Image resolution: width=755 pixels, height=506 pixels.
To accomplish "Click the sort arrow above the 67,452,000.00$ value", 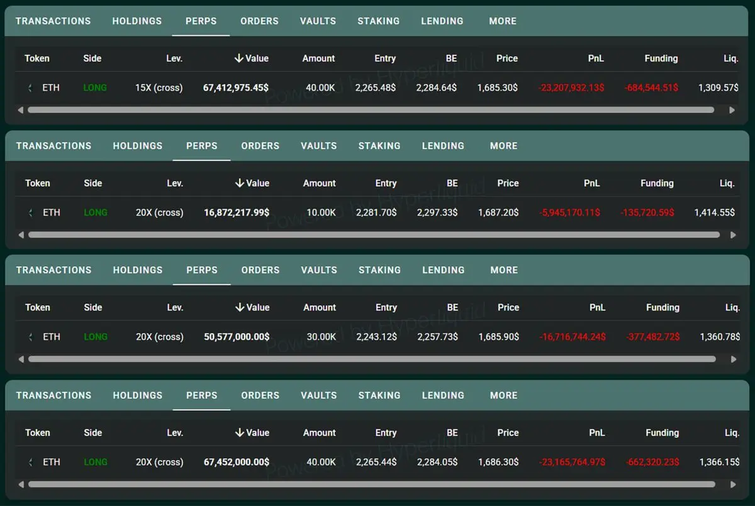I will (239, 432).
